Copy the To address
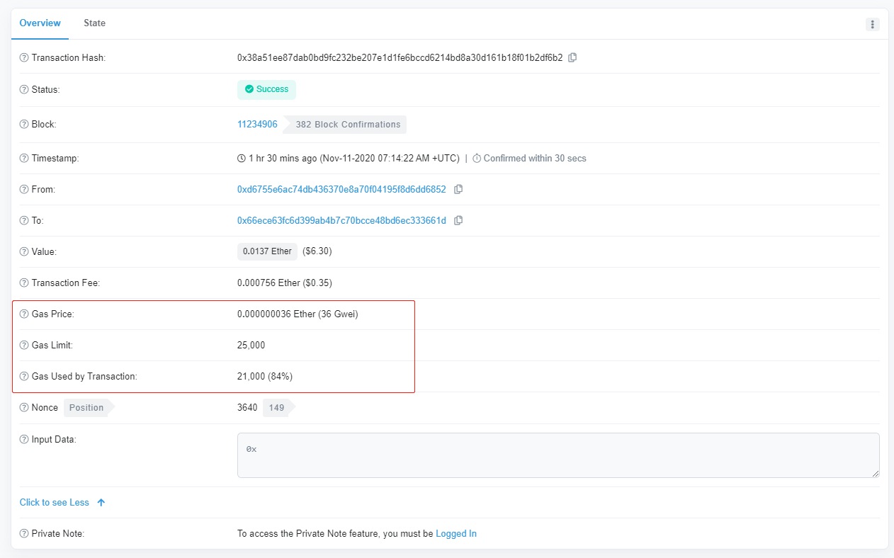The height and width of the screenshot is (558, 894). coord(458,220)
